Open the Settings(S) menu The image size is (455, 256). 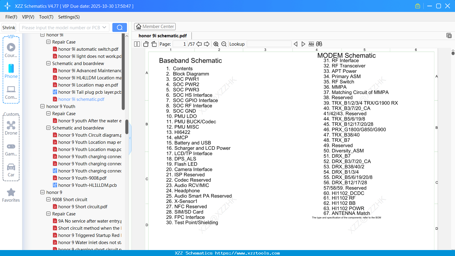tap(69, 17)
